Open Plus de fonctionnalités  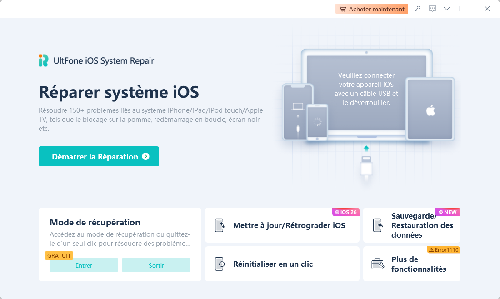(x=412, y=264)
